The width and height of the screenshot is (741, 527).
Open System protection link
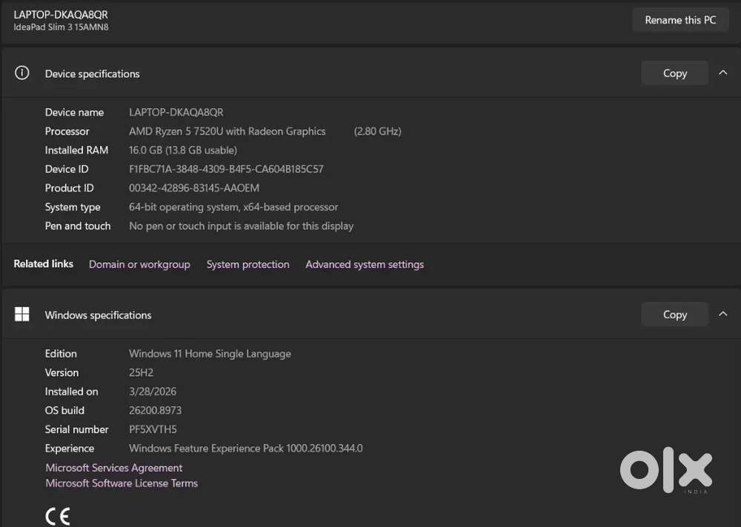pos(247,264)
